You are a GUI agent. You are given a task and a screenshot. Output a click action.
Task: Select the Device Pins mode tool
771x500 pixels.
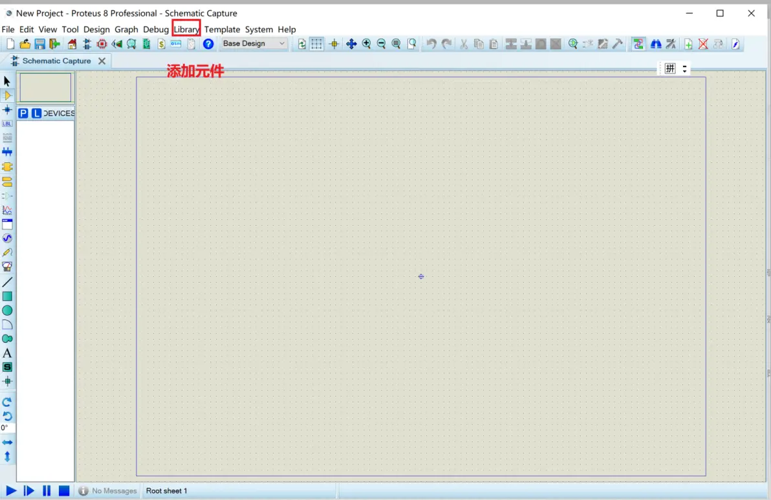[x=7, y=196]
